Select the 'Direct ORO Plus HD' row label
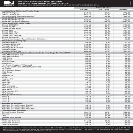This screenshot has width=133, height=133. 12,36
